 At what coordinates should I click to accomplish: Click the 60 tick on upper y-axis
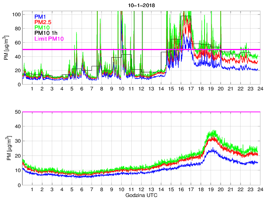tap(17, 42)
